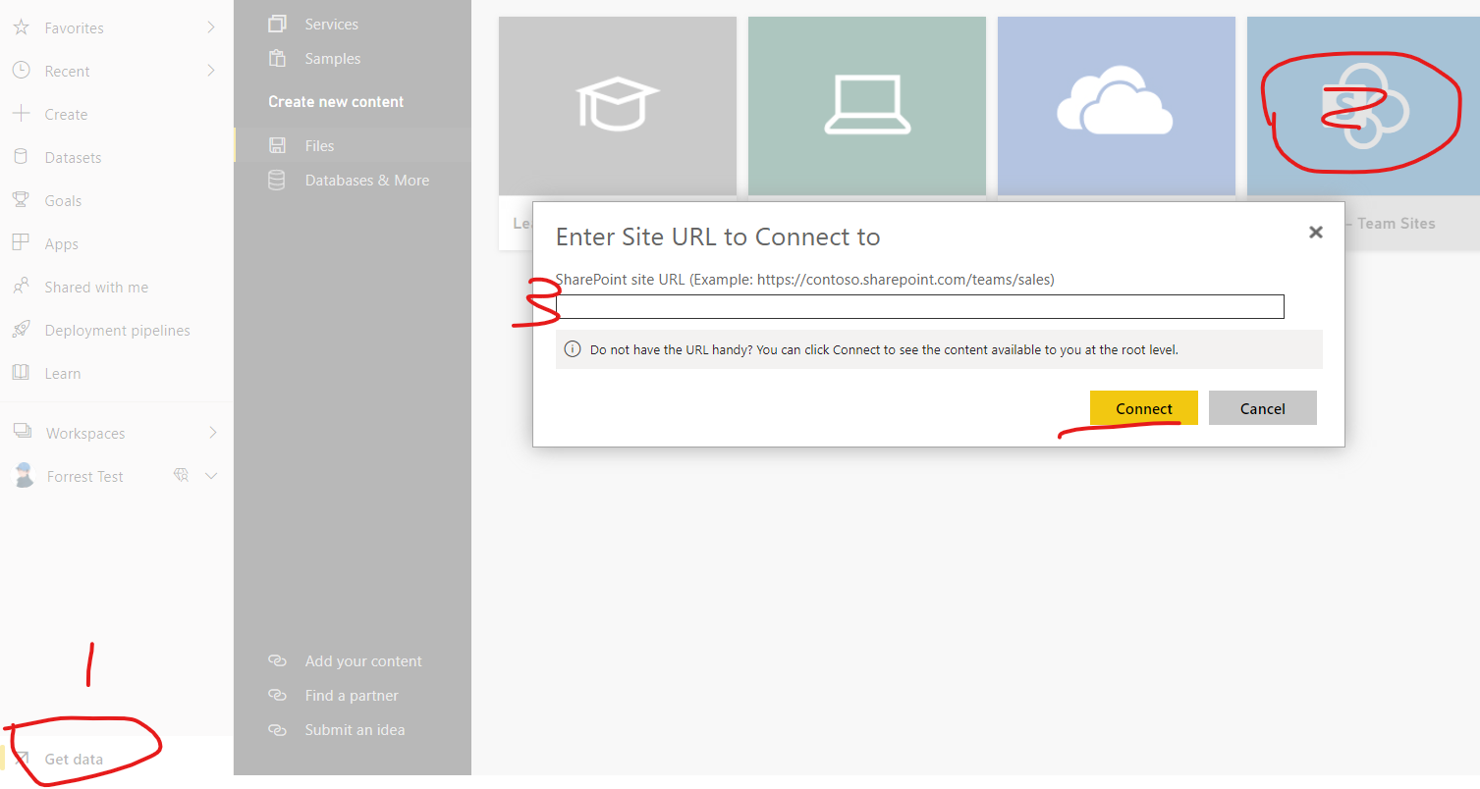This screenshot has height=789, width=1480.
Task: Click the Recent clock icon
Action: [21, 71]
